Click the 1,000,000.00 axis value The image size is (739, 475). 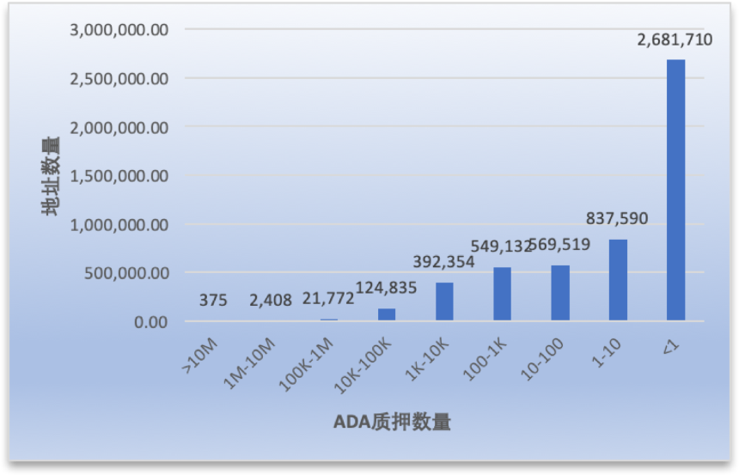(x=119, y=225)
